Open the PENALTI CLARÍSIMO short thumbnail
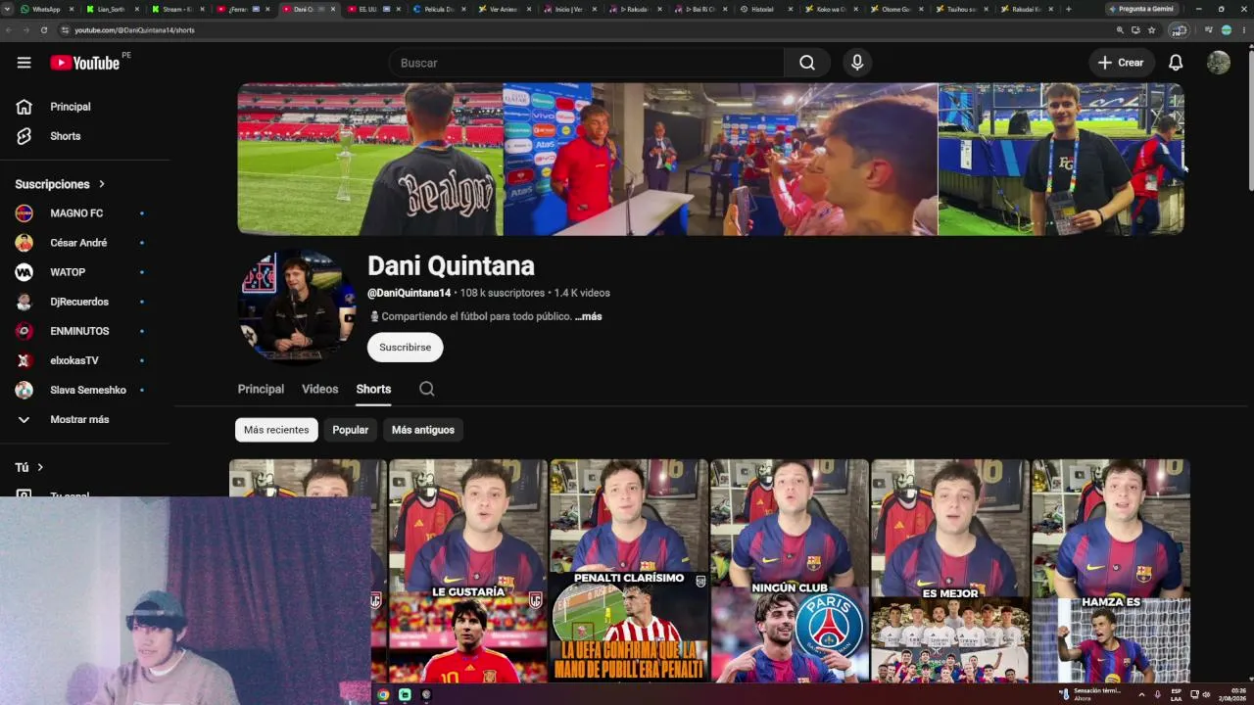The height and width of the screenshot is (705, 1254). (x=629, y=571)
